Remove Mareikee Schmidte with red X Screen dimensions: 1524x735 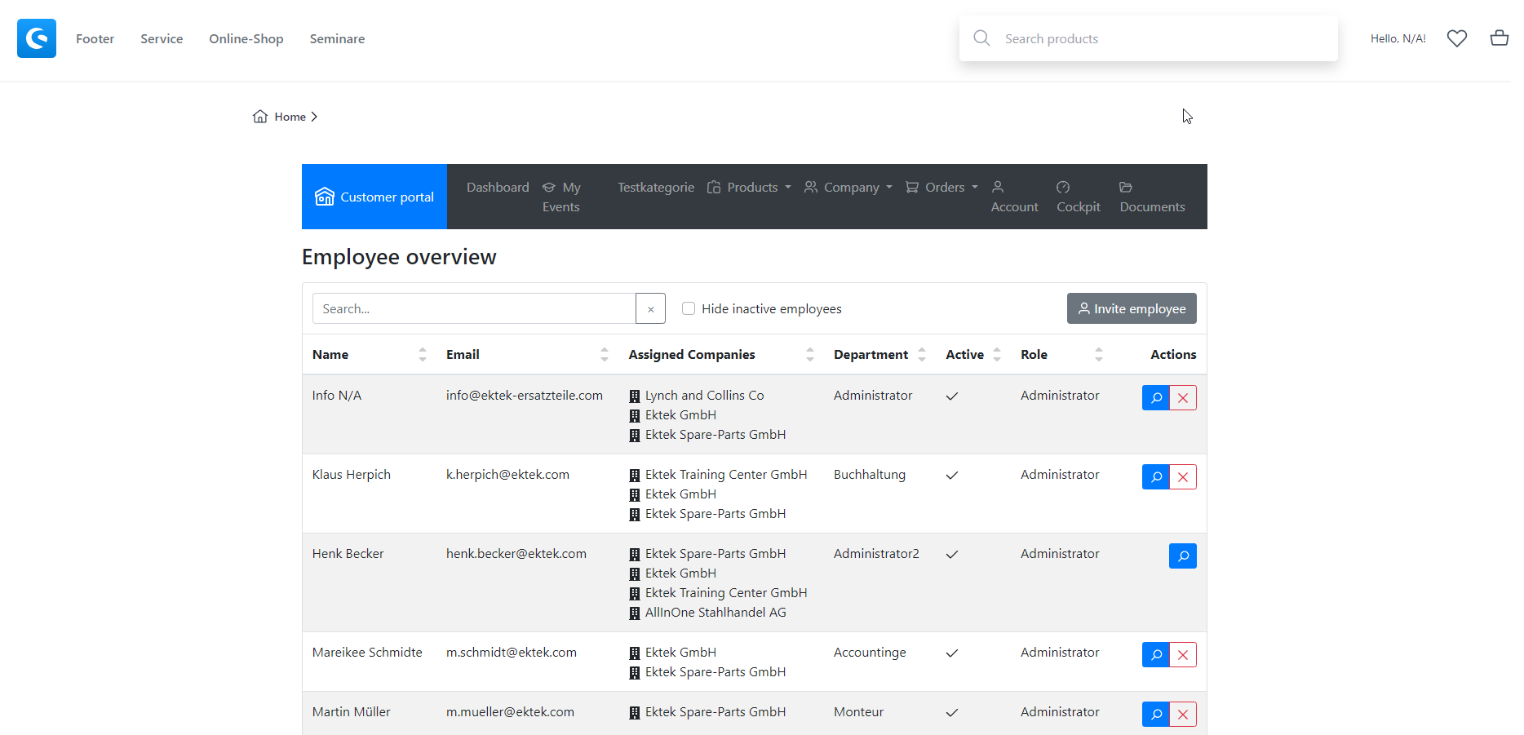coord(1183,655)
